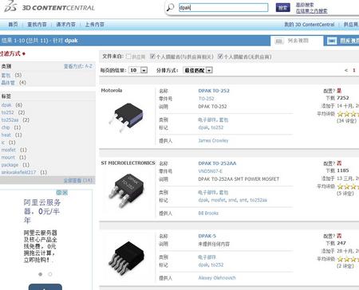
Task: Click the star rating of DPAK TO-252AA
Action: pos(348,186)
